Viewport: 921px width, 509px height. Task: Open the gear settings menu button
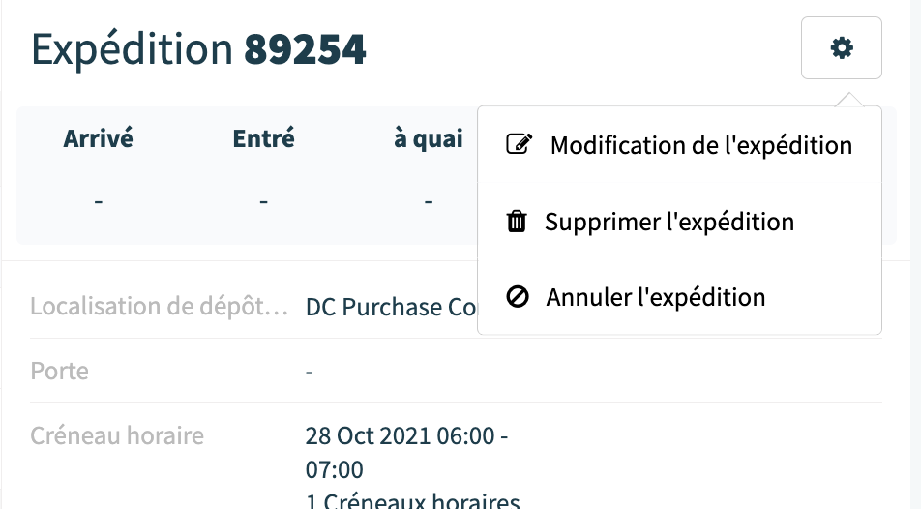click(x=841, y=47)
